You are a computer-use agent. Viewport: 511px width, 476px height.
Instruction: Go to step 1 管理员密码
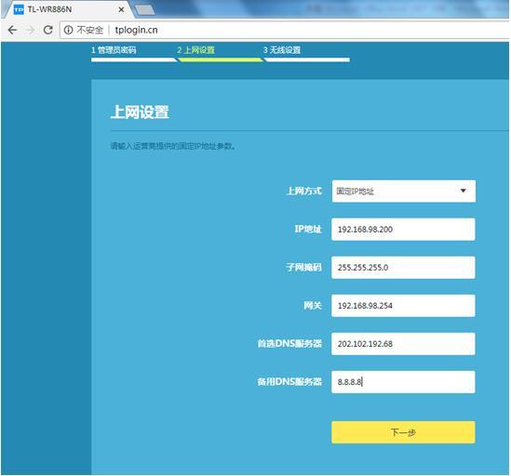(x=114, y=50)
